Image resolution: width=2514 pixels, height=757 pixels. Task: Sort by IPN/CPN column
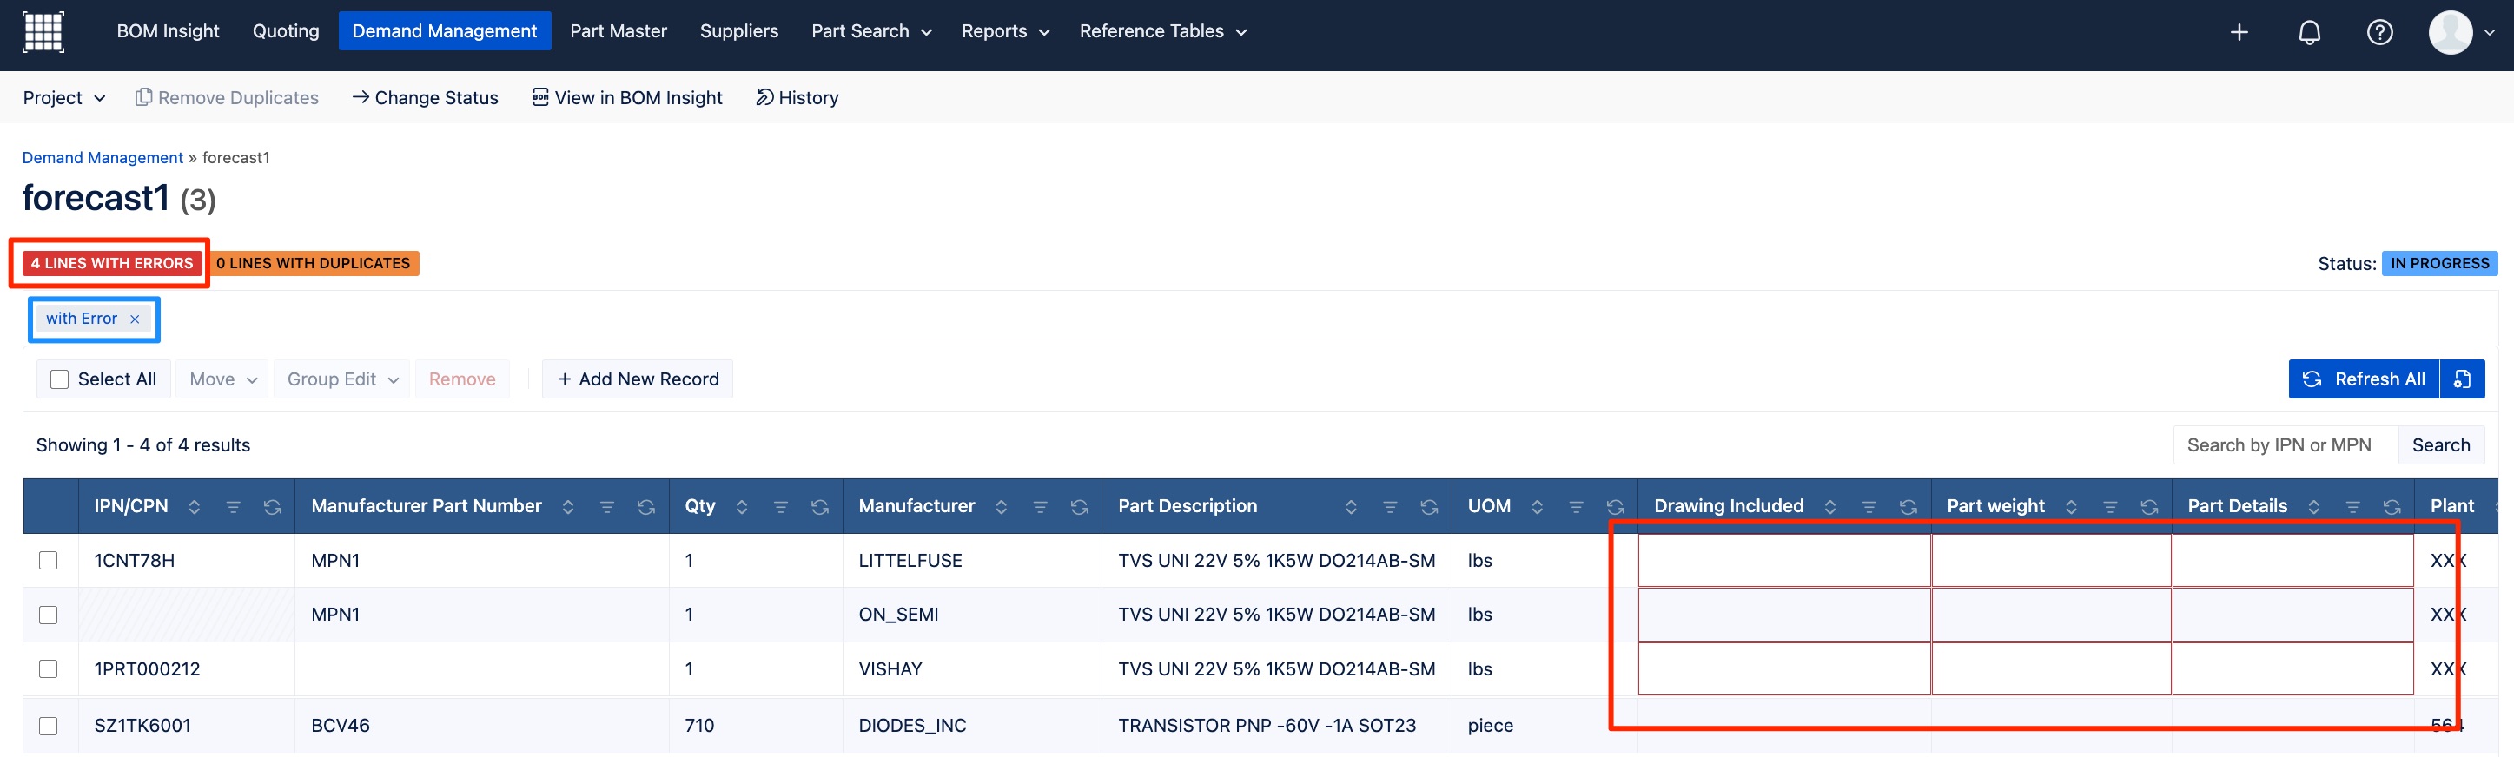(195, 506)
